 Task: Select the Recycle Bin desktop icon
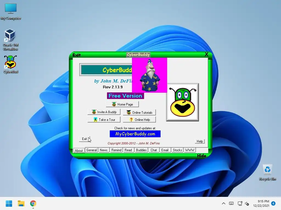point(267,173)
